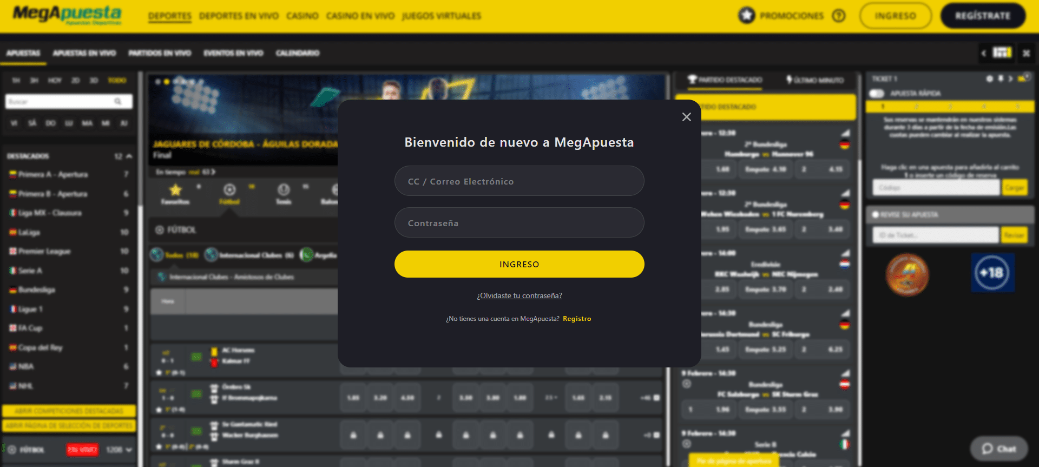
Task: Click the Revisar button
Action: tap(1014, 235)
